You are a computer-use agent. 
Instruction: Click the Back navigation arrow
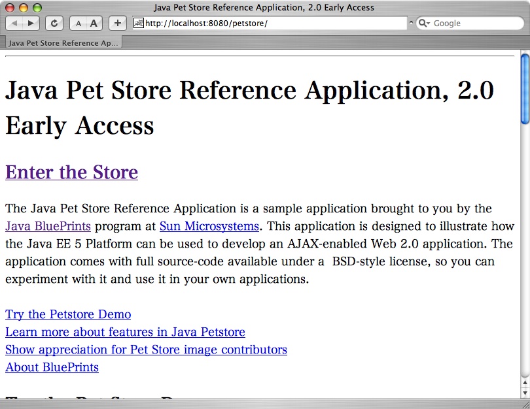click(x=14, y=22)
